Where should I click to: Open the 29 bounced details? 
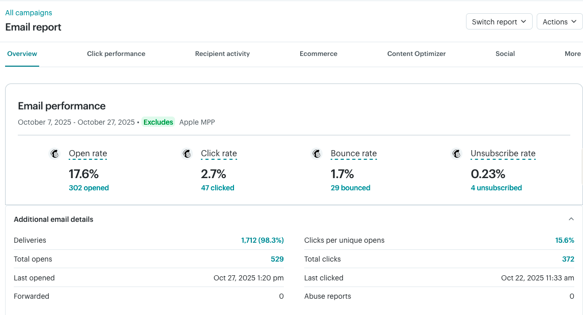[351, 188]
